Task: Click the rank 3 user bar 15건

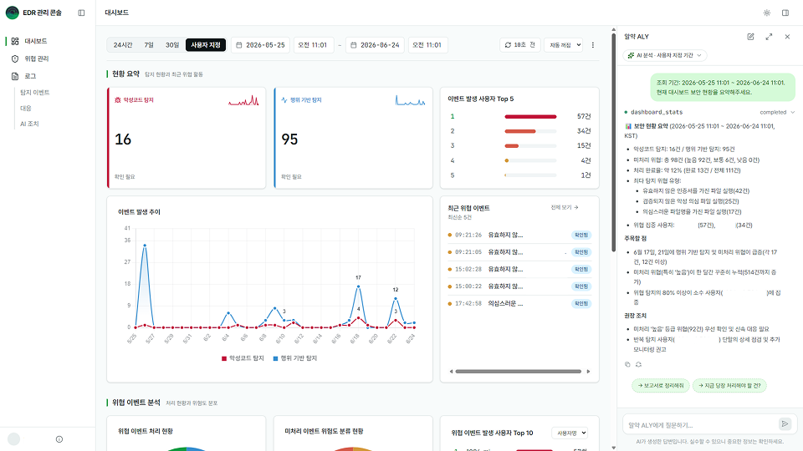Action: [530, 145]
